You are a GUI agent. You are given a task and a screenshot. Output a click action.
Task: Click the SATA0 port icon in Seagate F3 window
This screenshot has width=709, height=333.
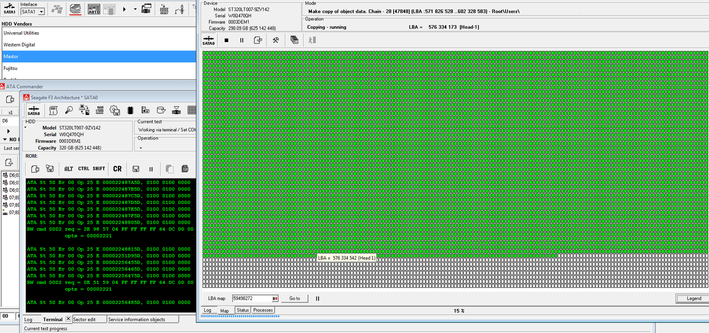[34, 111]
